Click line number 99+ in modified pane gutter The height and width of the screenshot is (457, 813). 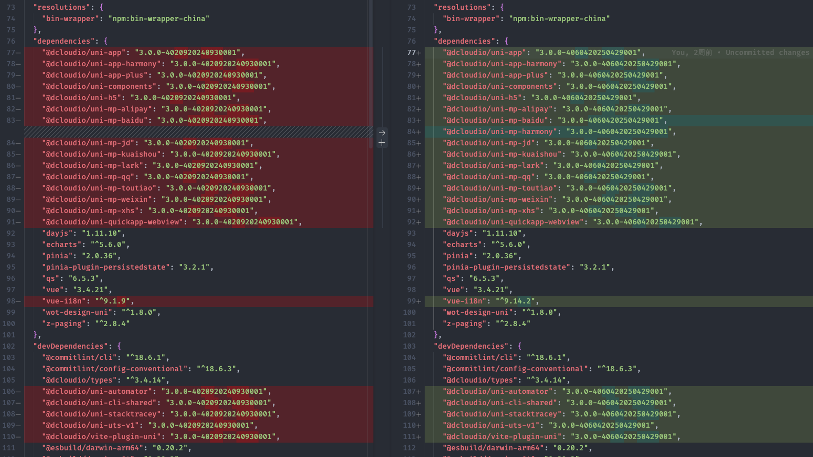pyautogui.click(x=414, y=301)
